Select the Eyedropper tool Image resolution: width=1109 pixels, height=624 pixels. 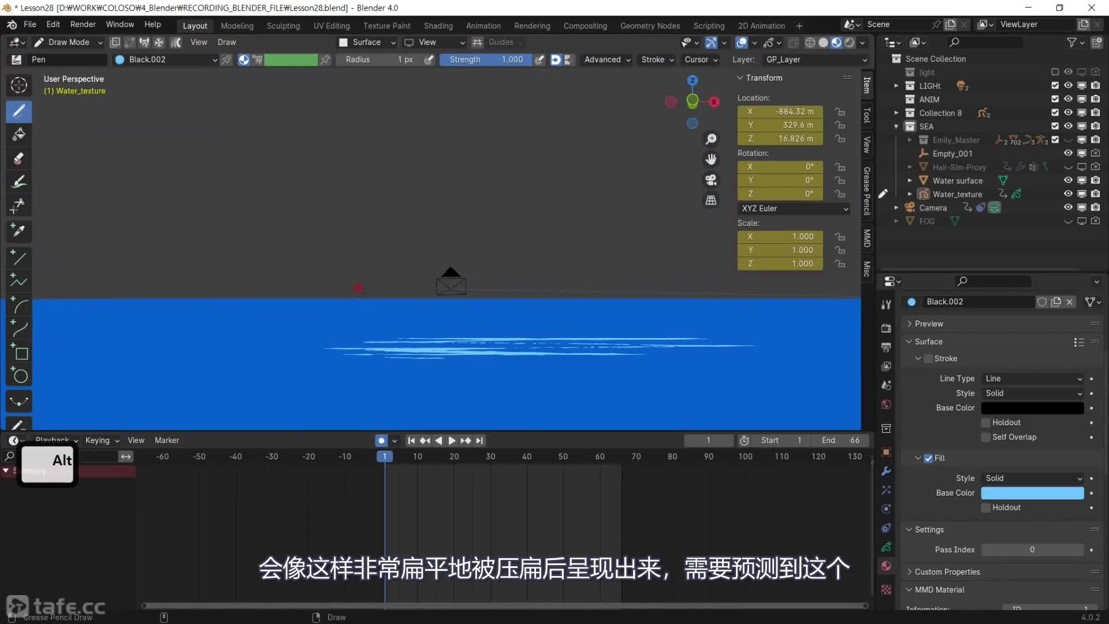[18, 231]
